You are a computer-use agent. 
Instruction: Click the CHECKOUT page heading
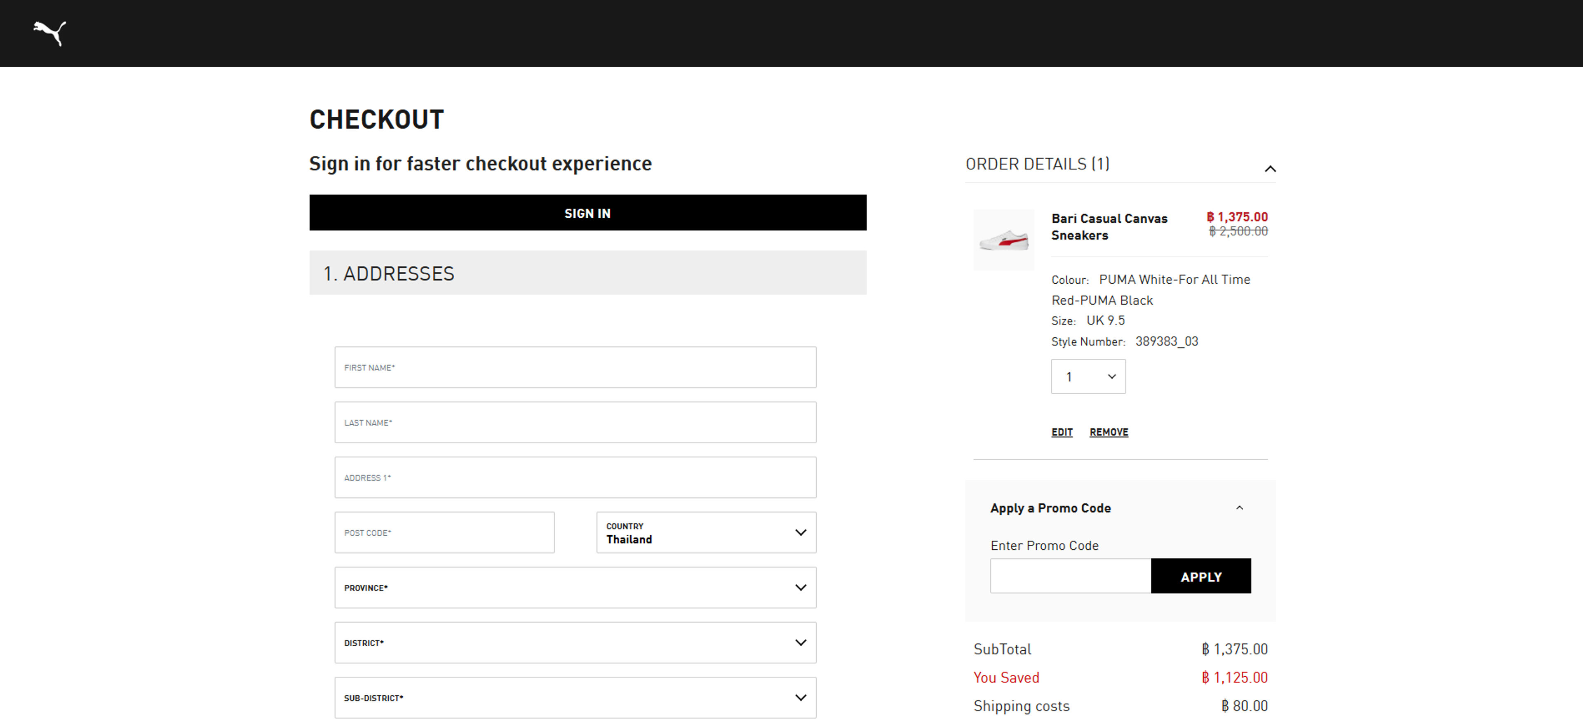click(376, 119)
